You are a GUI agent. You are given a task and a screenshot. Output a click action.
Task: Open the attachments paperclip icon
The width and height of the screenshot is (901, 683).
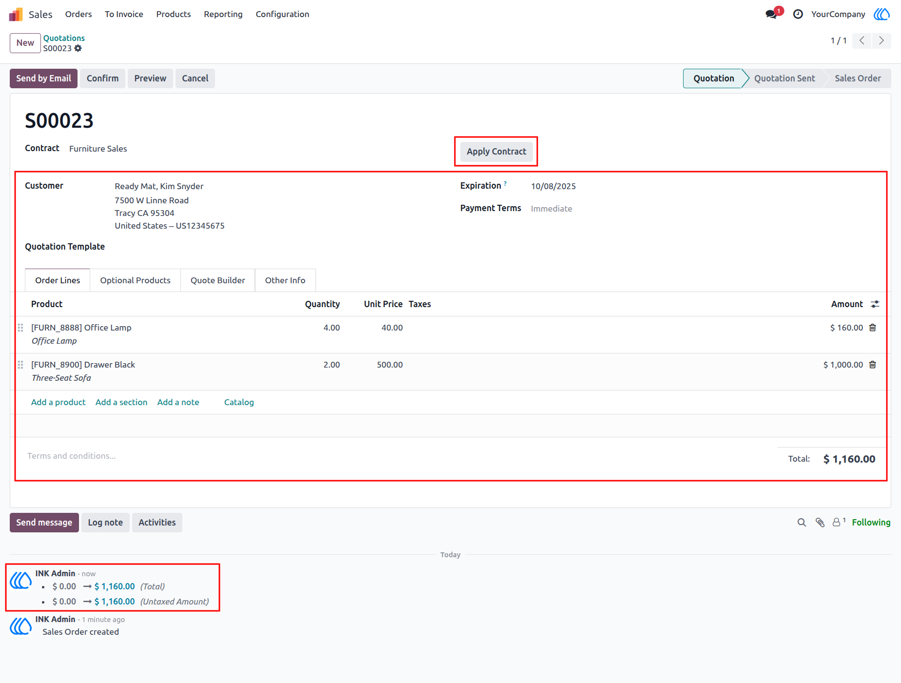click(x=820, y=523)
